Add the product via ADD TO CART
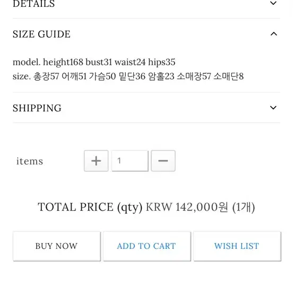This screenshot has height=294, width=294. pos(147,246)
